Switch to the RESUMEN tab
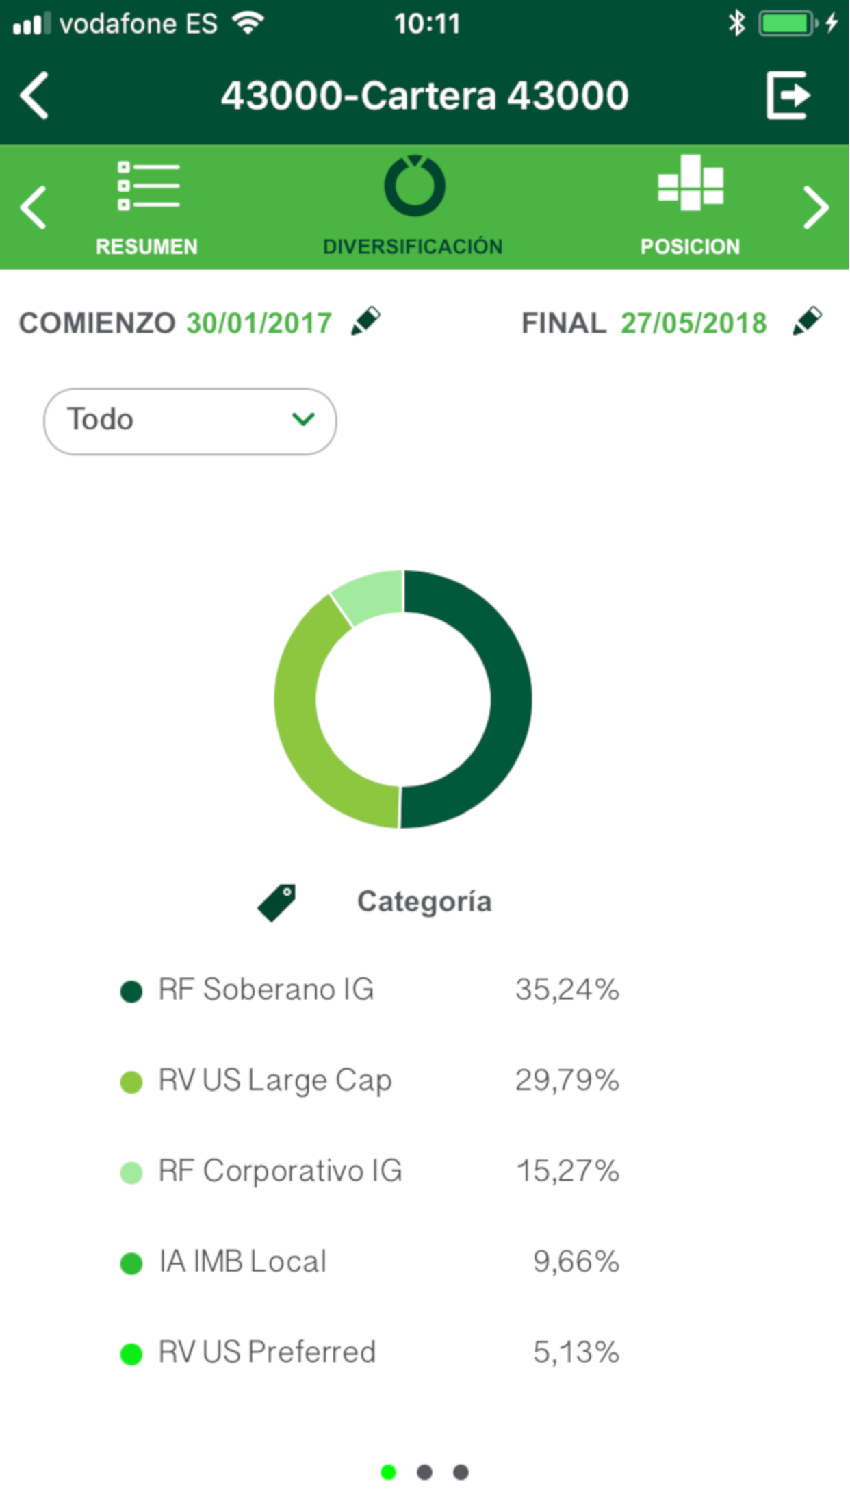 click(x=146, y=247)
